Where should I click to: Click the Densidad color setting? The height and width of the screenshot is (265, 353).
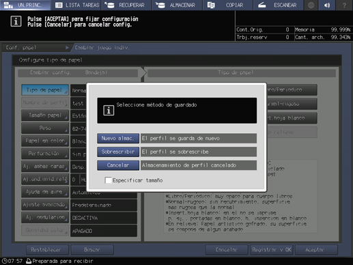click(45, 230)
